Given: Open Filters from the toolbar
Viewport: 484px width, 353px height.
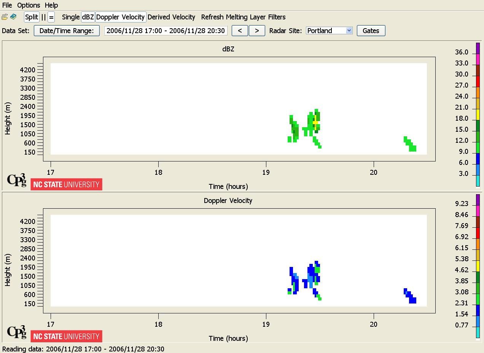Looking at the screenshot, I should [277, 17].
